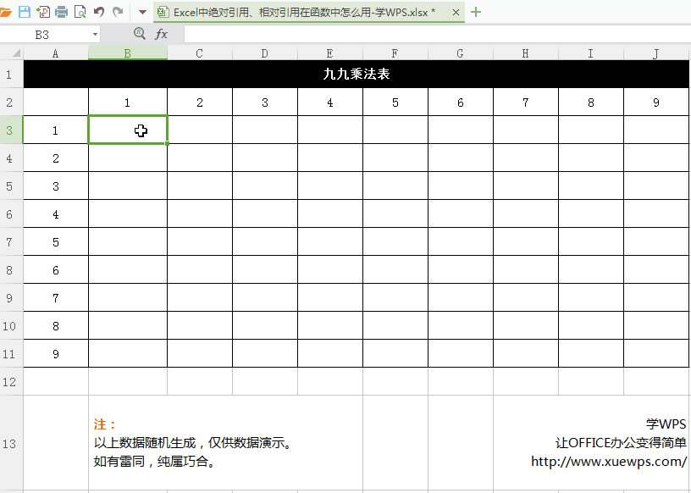Open the Name Box dropdown
Image resolution: width=691 pixels, height=493 pixels.
tap(95, 34)
